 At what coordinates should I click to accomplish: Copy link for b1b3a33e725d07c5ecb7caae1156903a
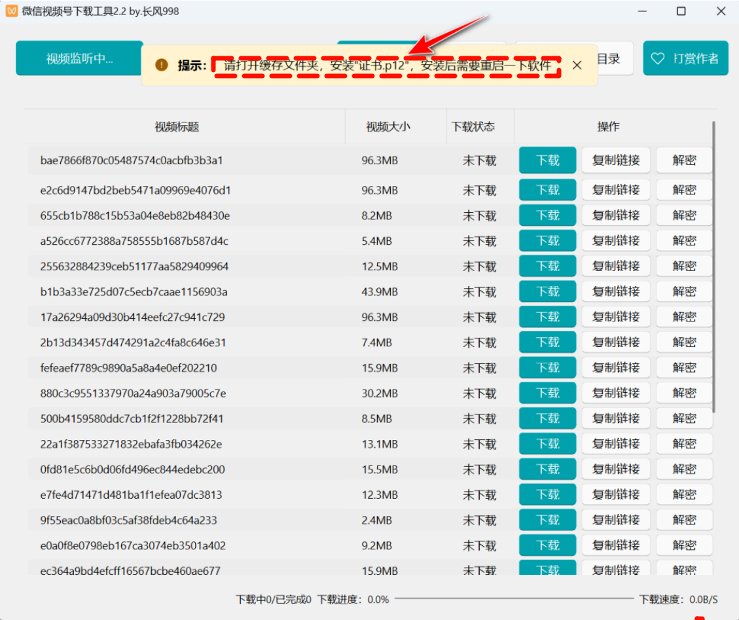click(x=616, y=292)
